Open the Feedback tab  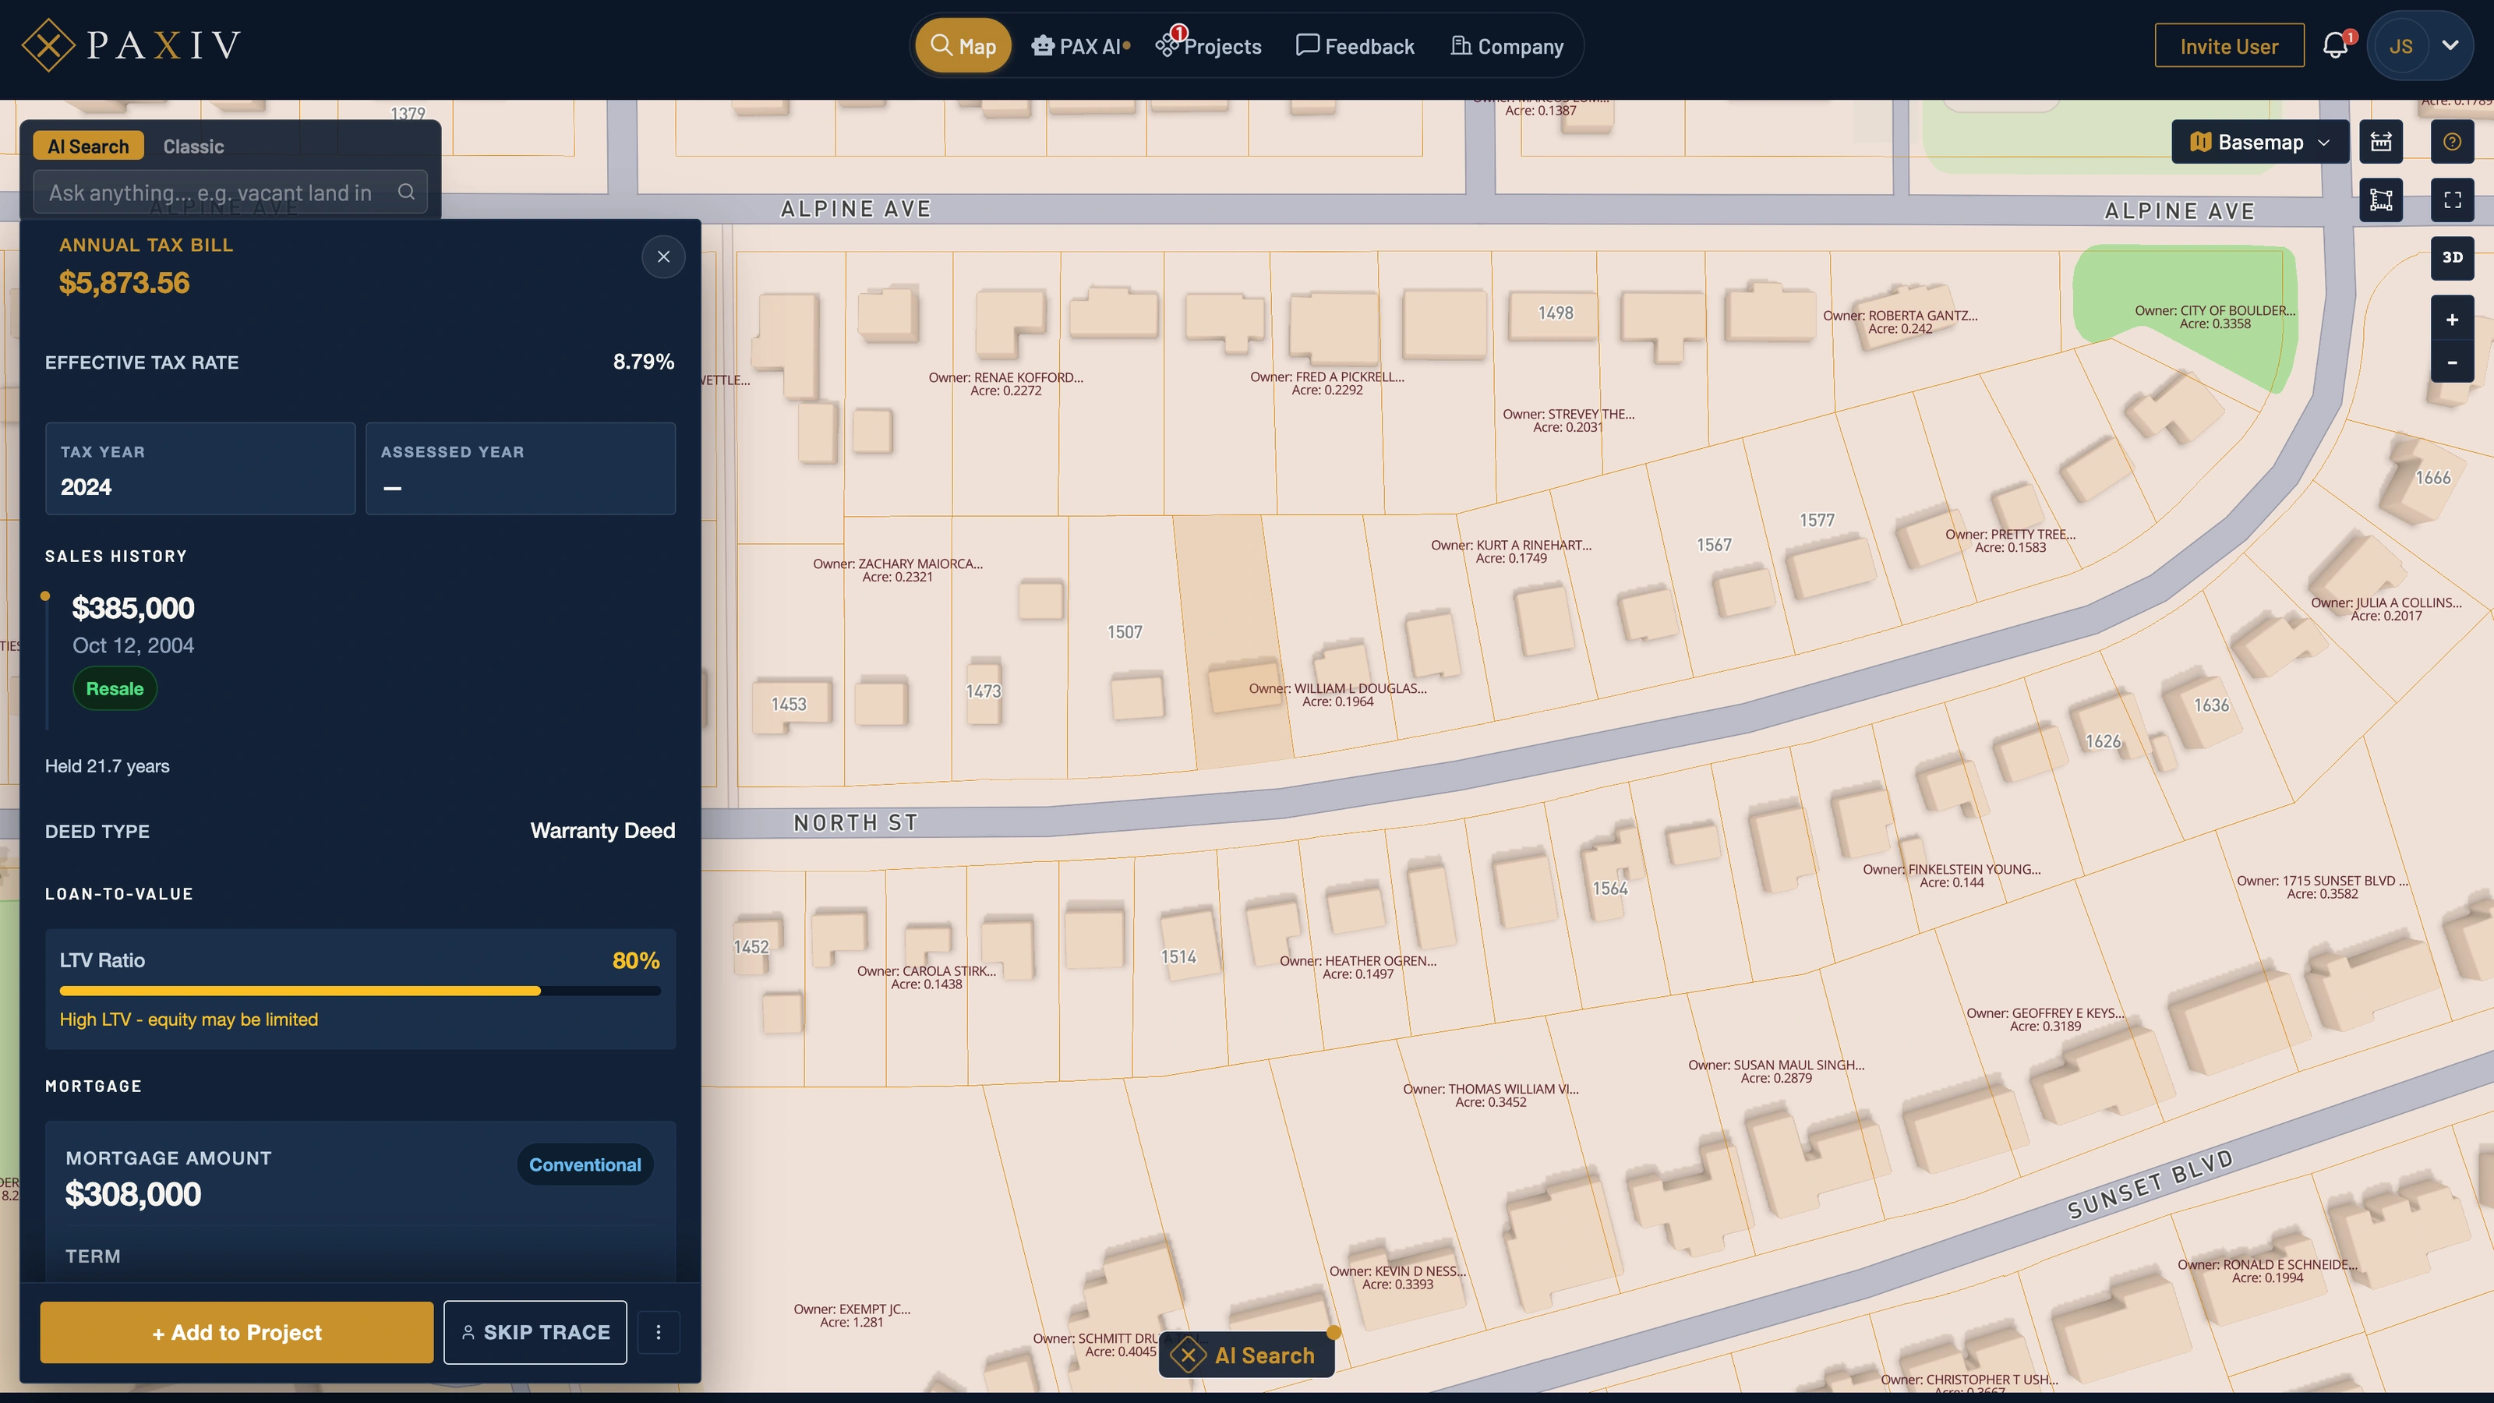(x=1355, y=47)
